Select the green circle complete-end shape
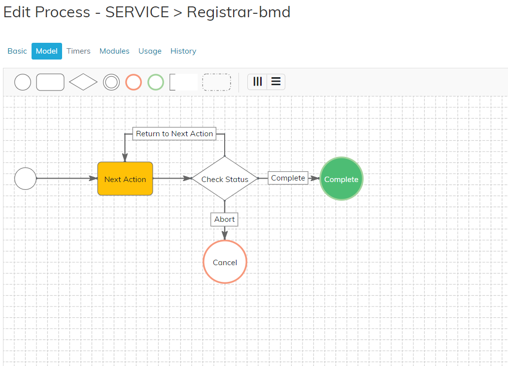The image size is (508, 366). 156,82
